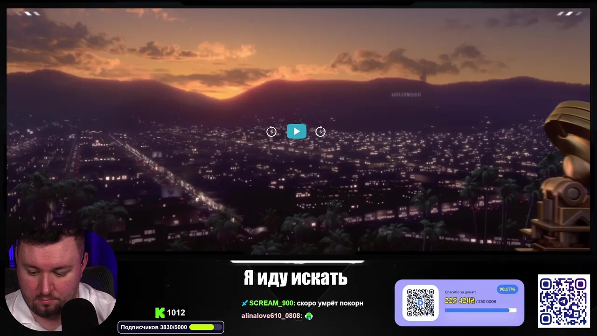This screenshot has height=336, width=597.
Task: Click the HOLLYWOOD sign in the video
Action: pos(406,95)
